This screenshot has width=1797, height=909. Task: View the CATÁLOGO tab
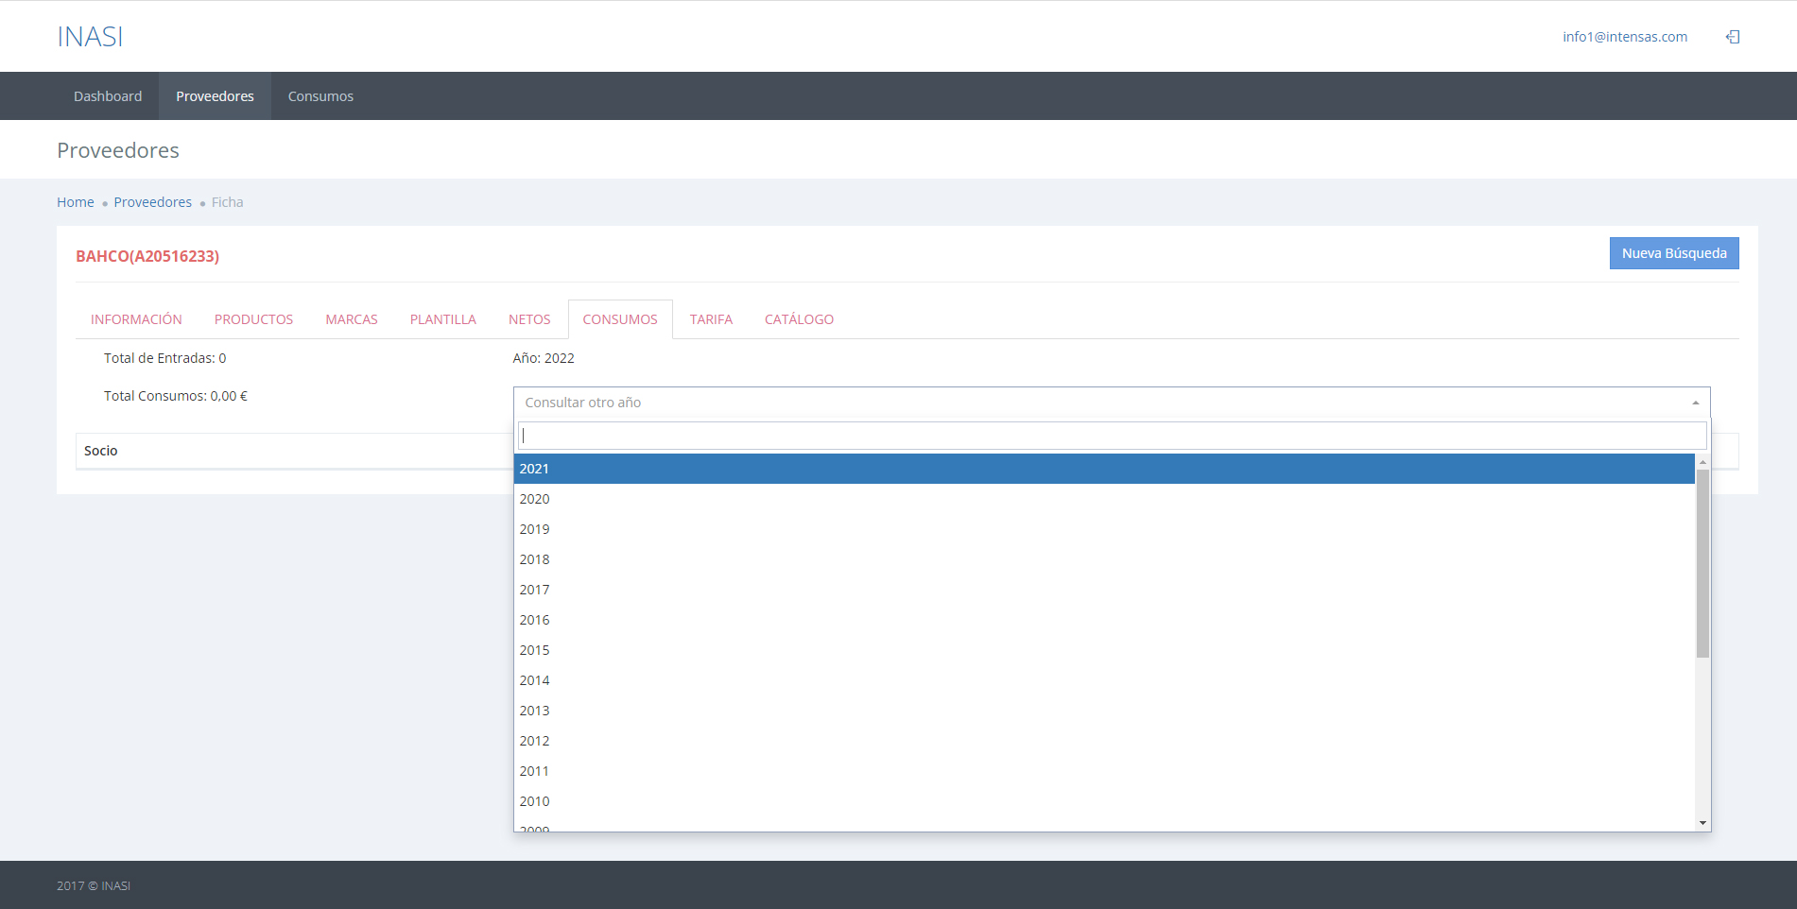click(x=799, y=319)
